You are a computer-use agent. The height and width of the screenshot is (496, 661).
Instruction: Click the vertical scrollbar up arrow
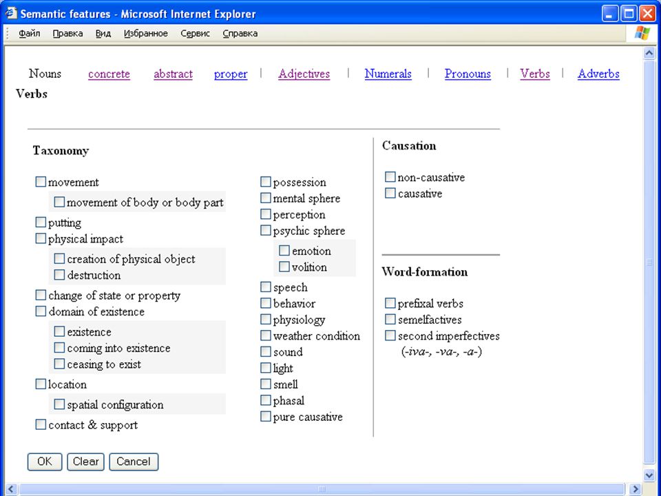tap(649, 53)
